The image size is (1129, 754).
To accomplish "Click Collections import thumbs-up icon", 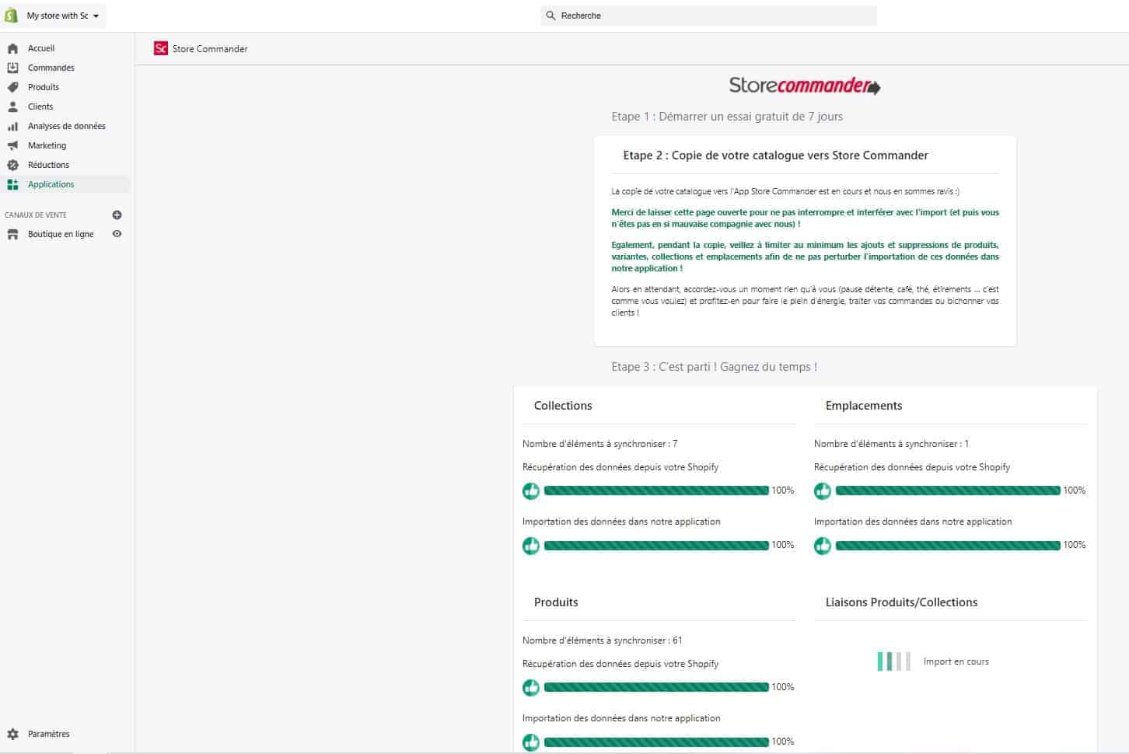I will [531, 545].
